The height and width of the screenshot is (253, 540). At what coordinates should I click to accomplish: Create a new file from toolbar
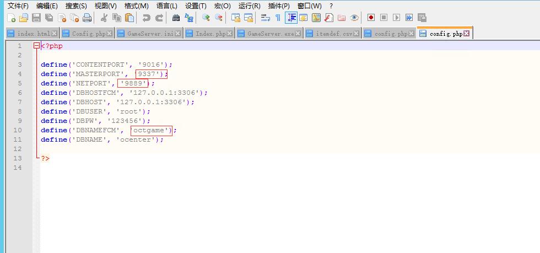click(11, 18)
